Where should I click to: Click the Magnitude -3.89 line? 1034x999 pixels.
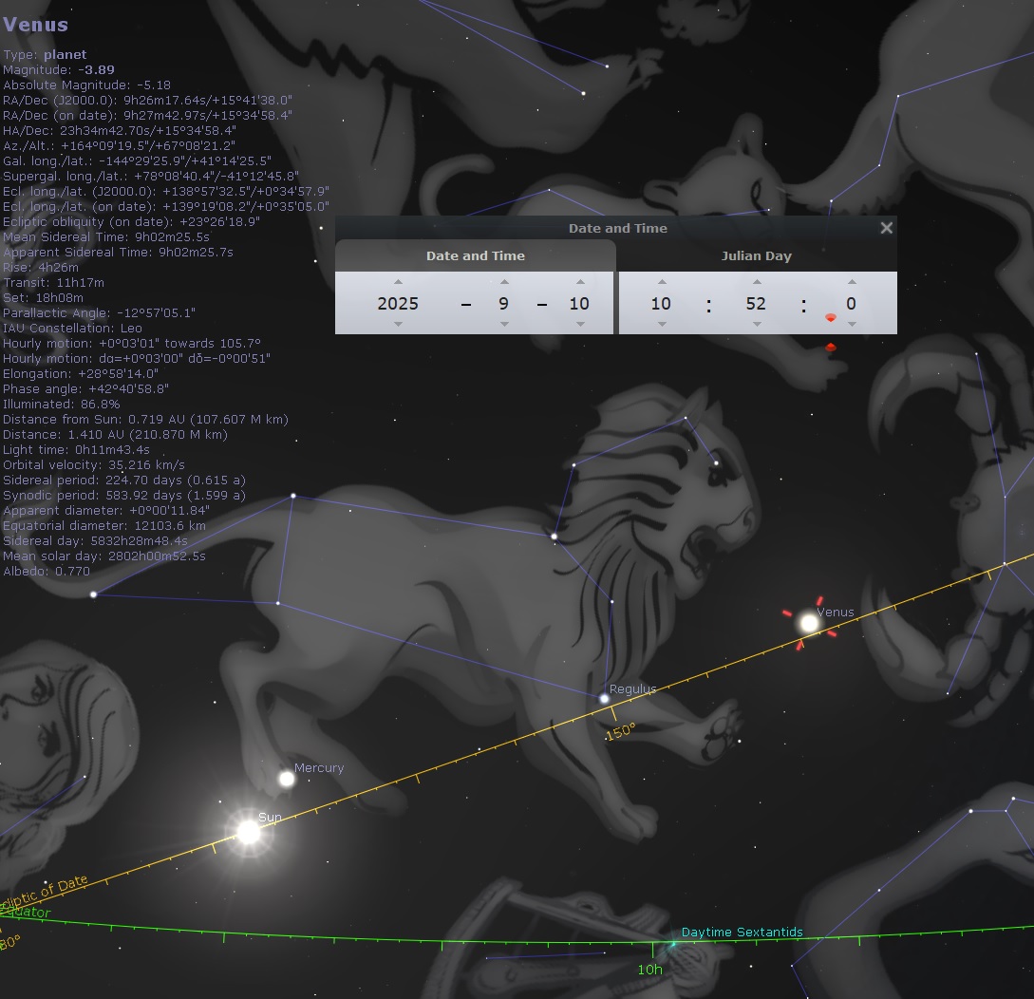click(x=59, y=70)
